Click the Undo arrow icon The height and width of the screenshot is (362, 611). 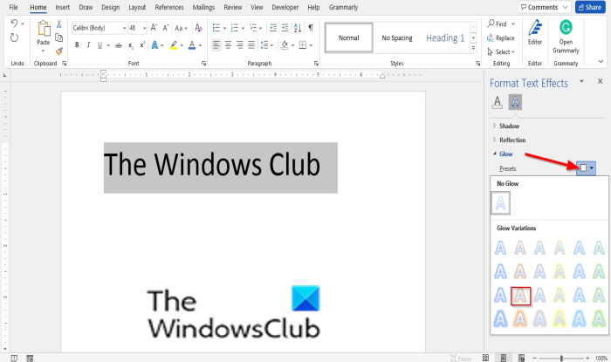coord(14,24)
